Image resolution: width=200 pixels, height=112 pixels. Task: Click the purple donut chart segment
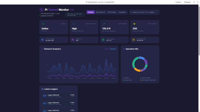point(146,62)
